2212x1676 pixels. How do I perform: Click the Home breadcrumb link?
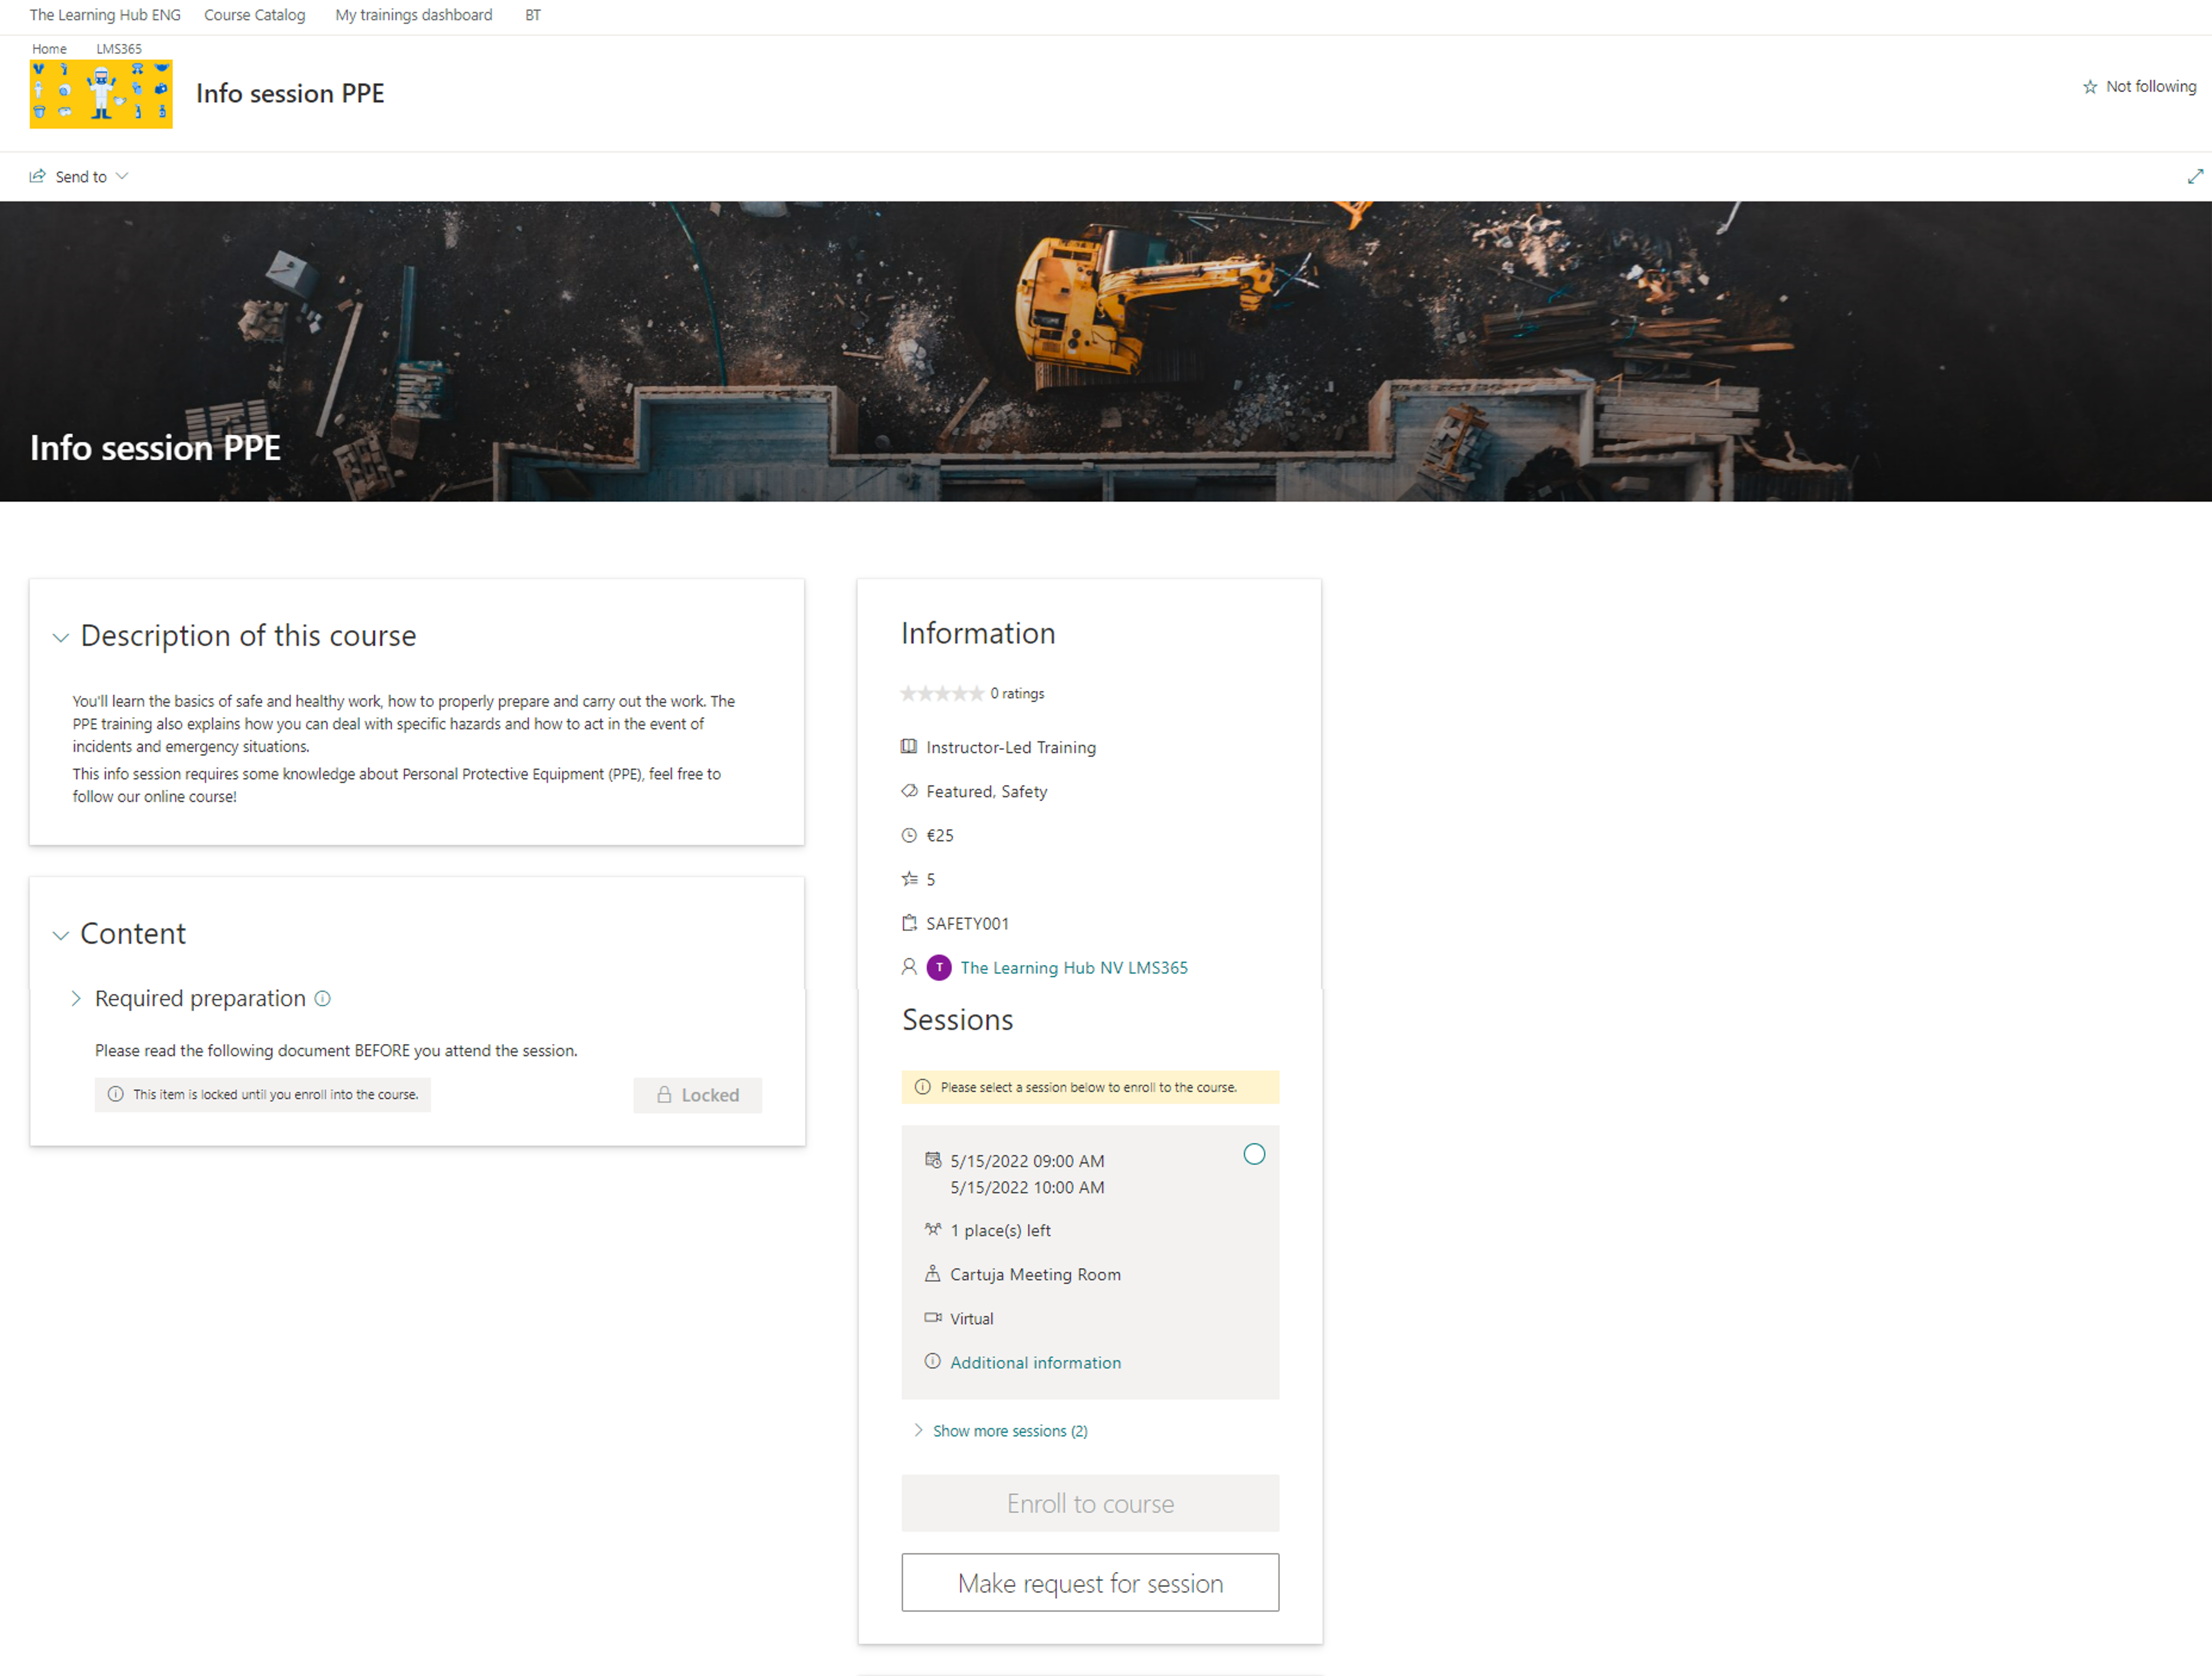[49, 48]
